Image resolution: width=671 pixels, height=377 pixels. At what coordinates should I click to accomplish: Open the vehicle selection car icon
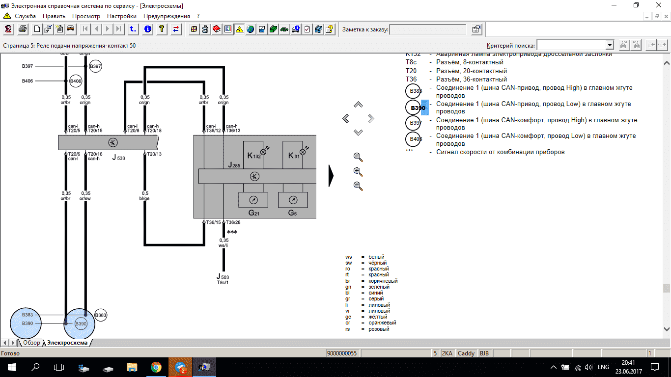click(x=70, y=29)
